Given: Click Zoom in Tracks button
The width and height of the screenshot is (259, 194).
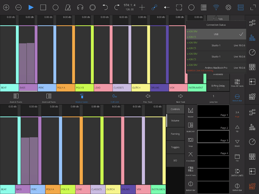Looking at the screenshot, I should coord(16,97).
